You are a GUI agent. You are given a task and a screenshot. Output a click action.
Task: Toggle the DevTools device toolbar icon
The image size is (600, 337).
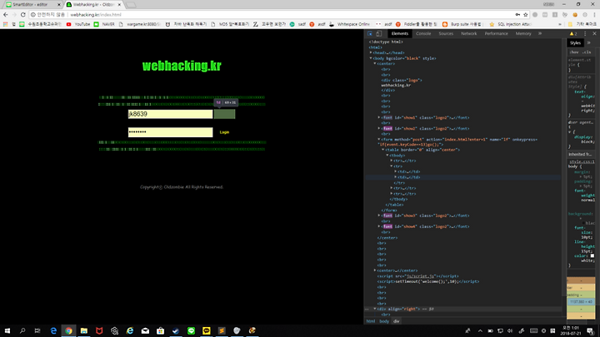(379, 33)
